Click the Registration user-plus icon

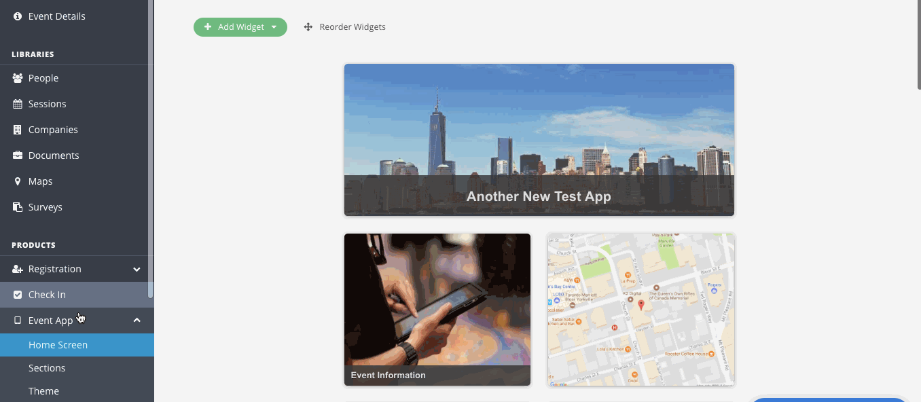point(18,269)
